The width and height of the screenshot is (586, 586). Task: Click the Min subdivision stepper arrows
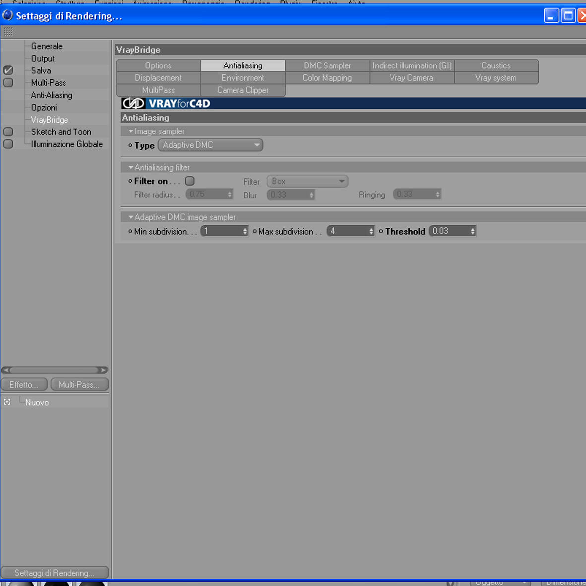[x=245, y=231]
